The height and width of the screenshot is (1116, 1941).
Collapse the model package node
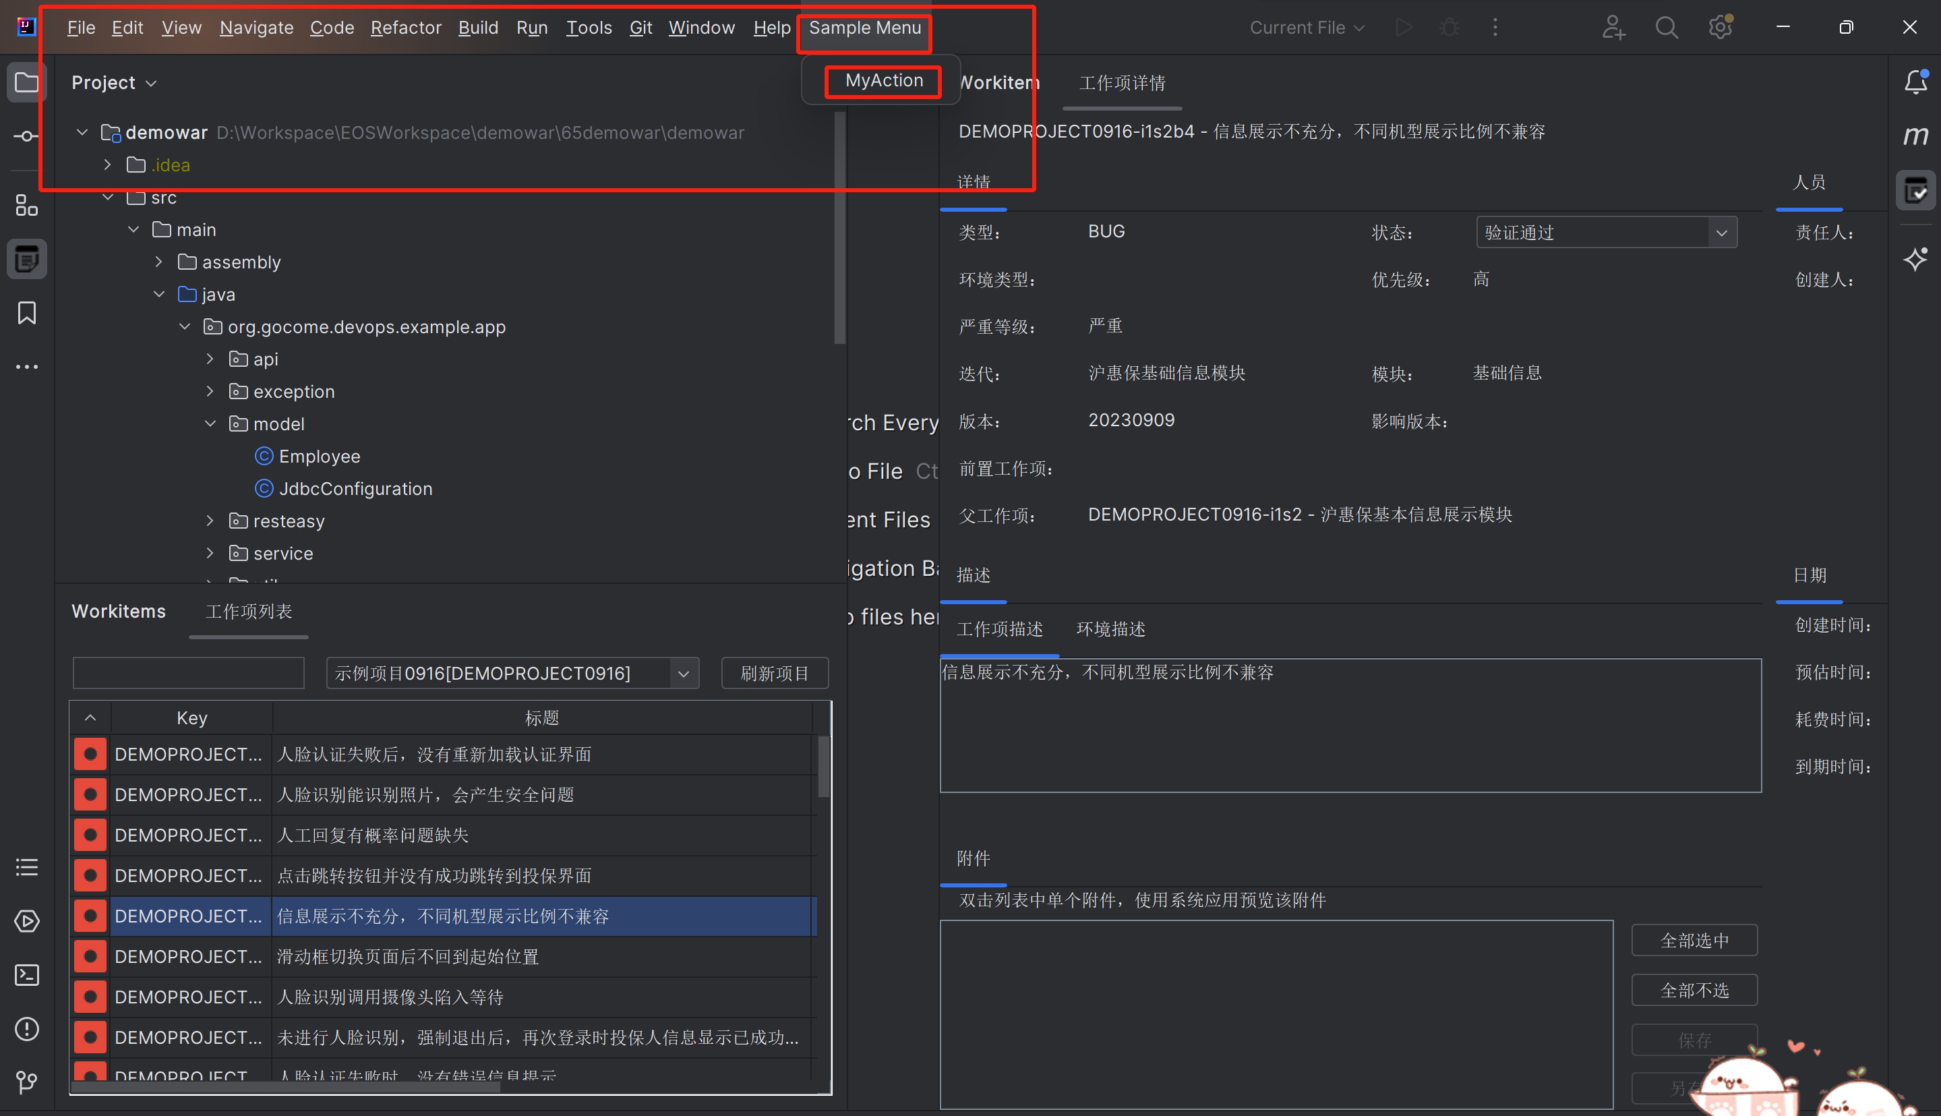pos(210,423)
